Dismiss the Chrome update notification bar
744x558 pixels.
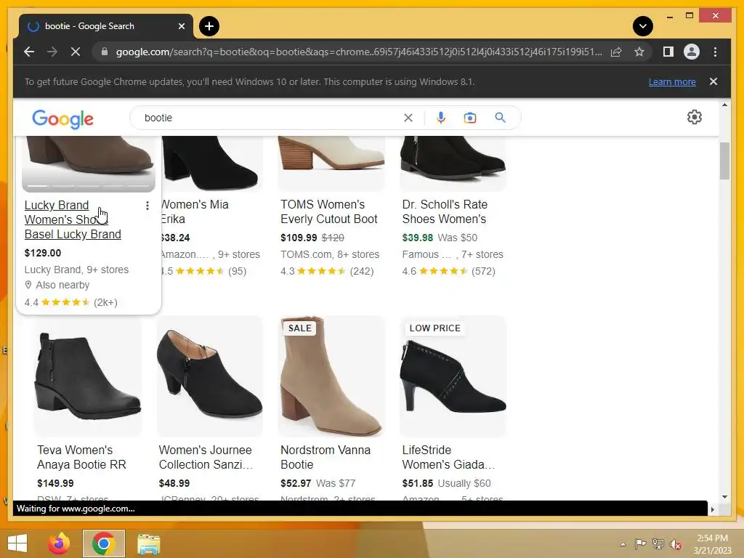click(713, 81)
